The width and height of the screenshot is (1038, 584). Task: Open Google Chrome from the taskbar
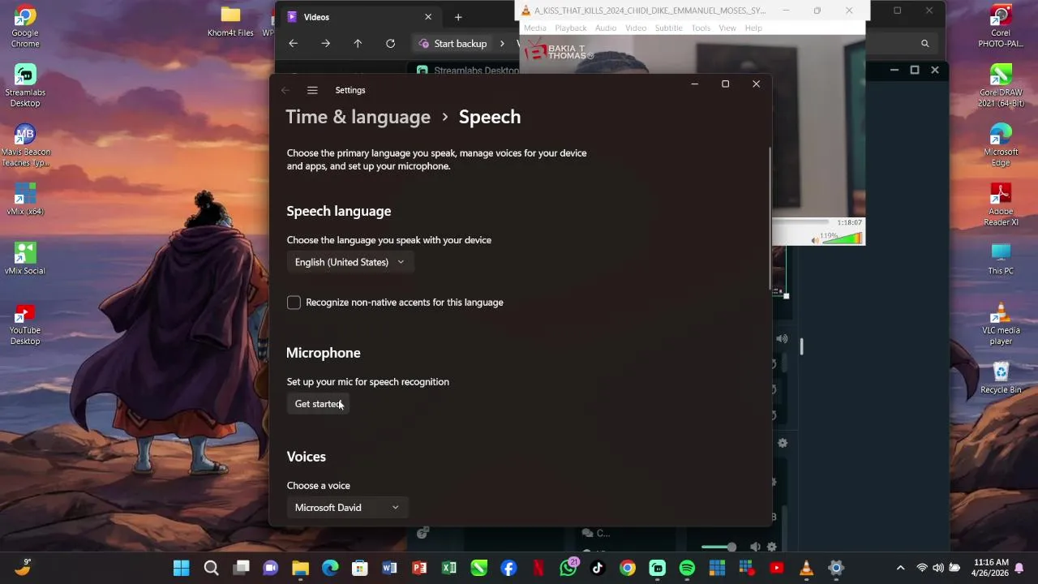point(628,568)
